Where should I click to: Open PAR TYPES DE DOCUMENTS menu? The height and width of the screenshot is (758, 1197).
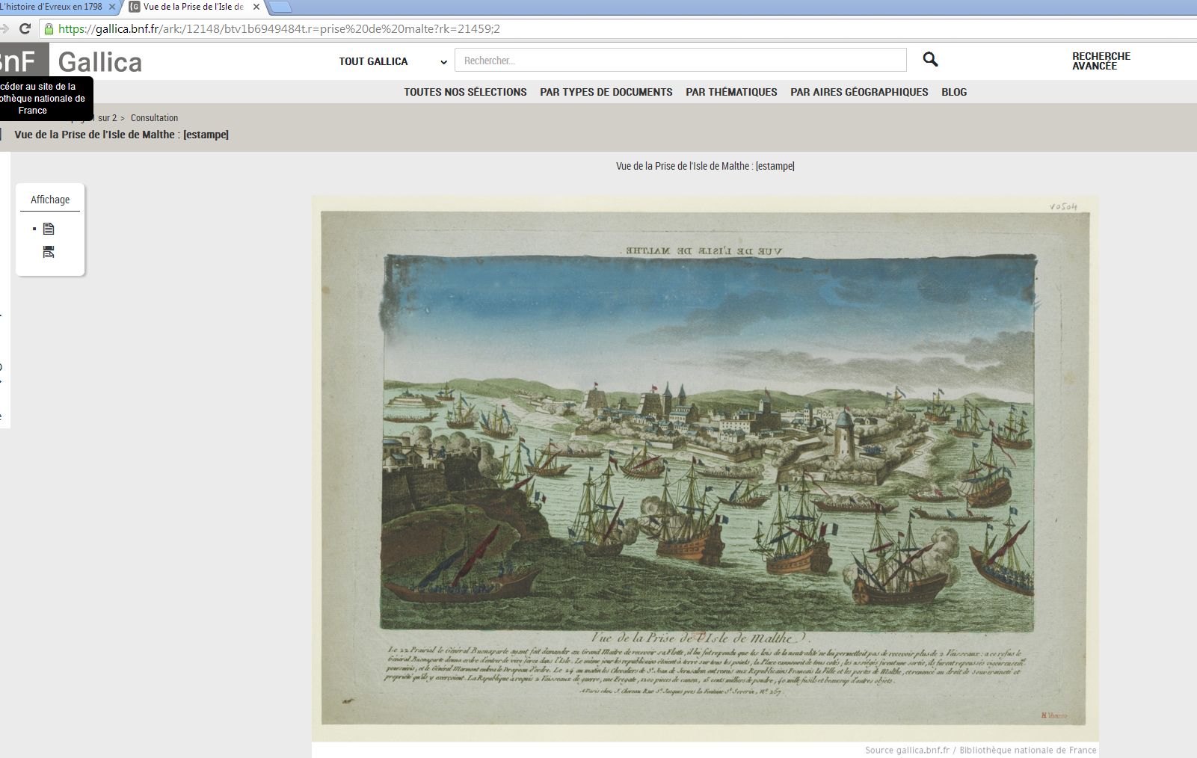point(606,92)
